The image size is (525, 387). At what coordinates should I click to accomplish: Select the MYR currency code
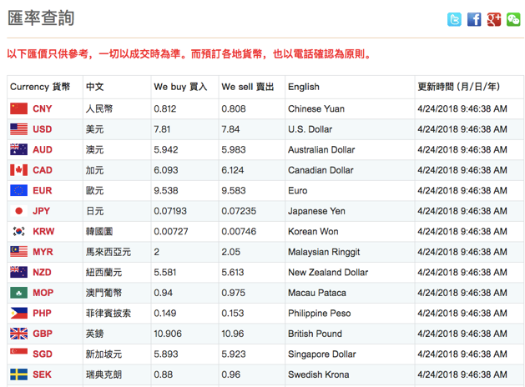click(43, 252)
